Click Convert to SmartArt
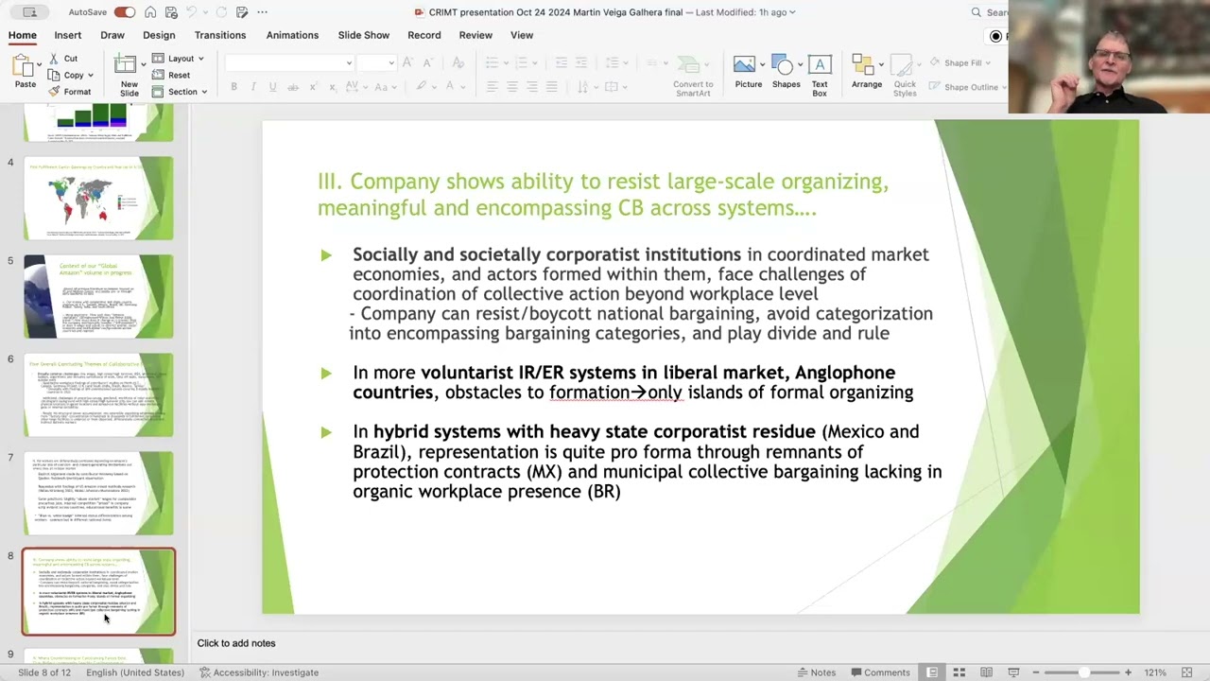 (x=693, y=75)
